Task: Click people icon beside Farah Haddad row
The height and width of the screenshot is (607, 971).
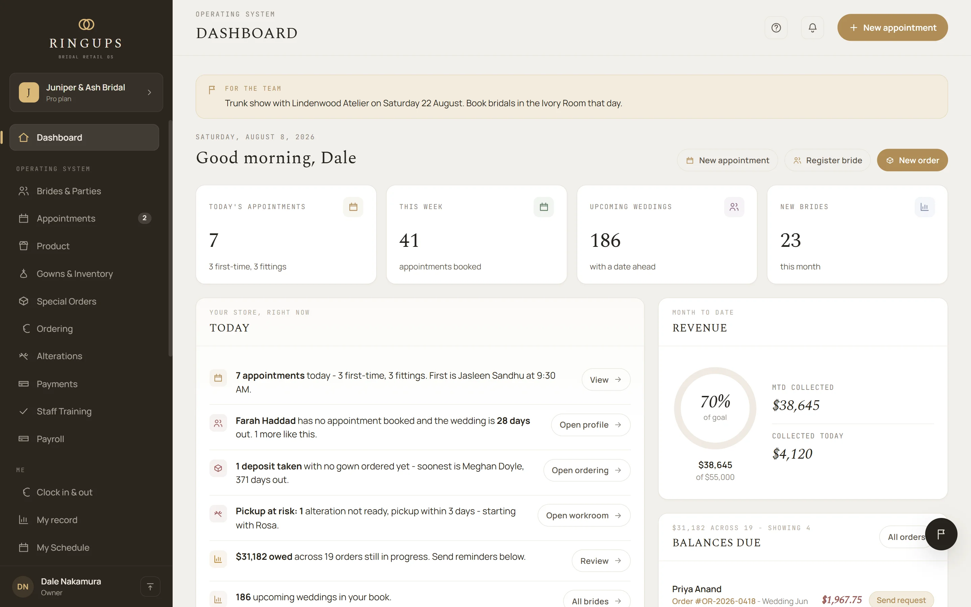Action: [x=218, y=423]
